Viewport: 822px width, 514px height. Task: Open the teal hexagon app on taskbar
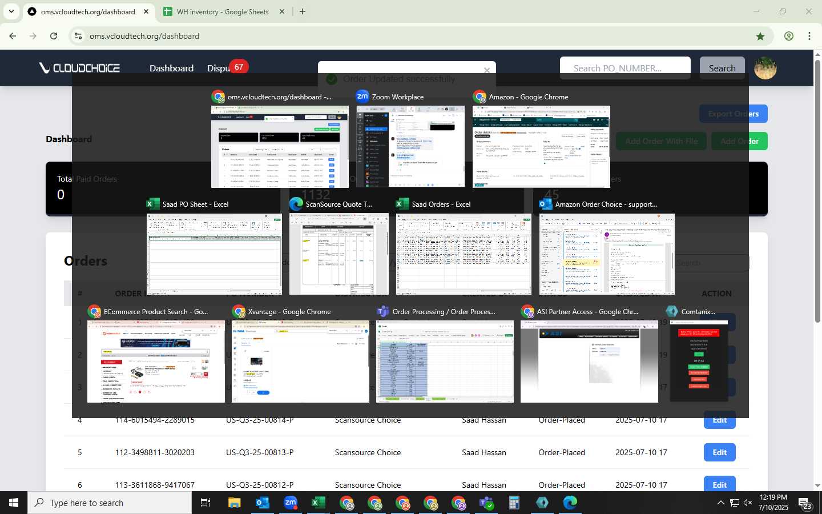coord(542,503)
